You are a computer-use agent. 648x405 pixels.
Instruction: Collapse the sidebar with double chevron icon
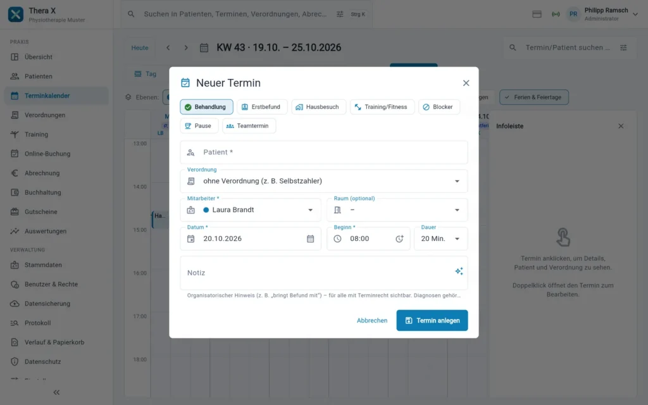coord(56,392)
